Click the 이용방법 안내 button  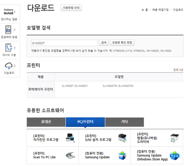coord(71,8)
